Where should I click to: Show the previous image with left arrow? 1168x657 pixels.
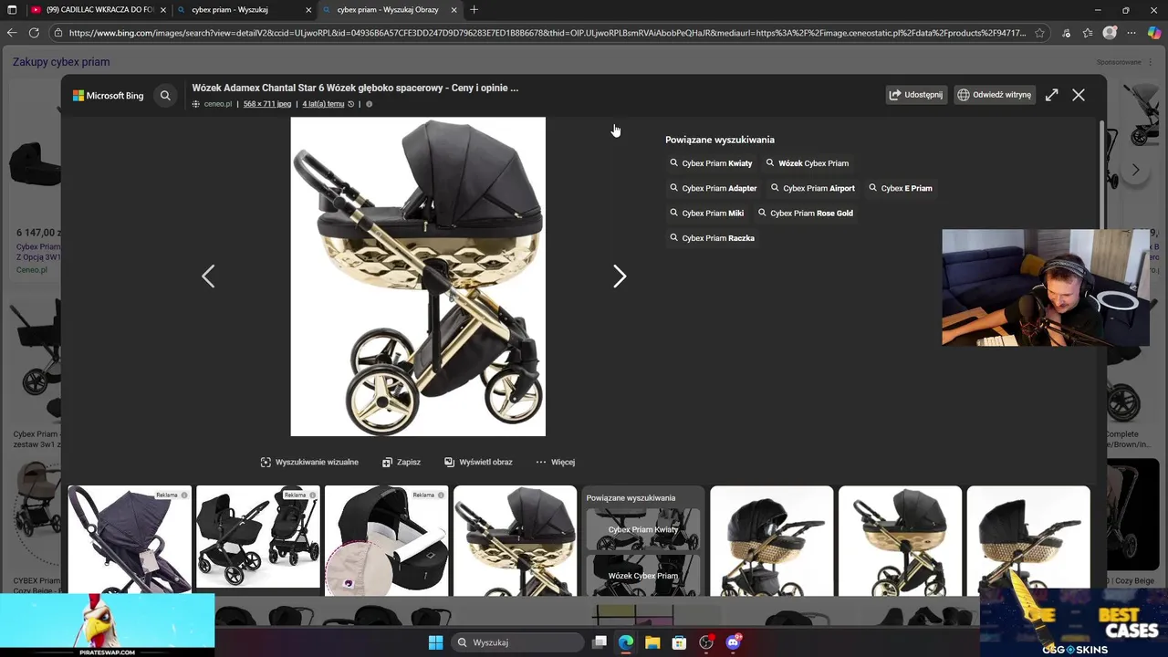tap(208, 276)
